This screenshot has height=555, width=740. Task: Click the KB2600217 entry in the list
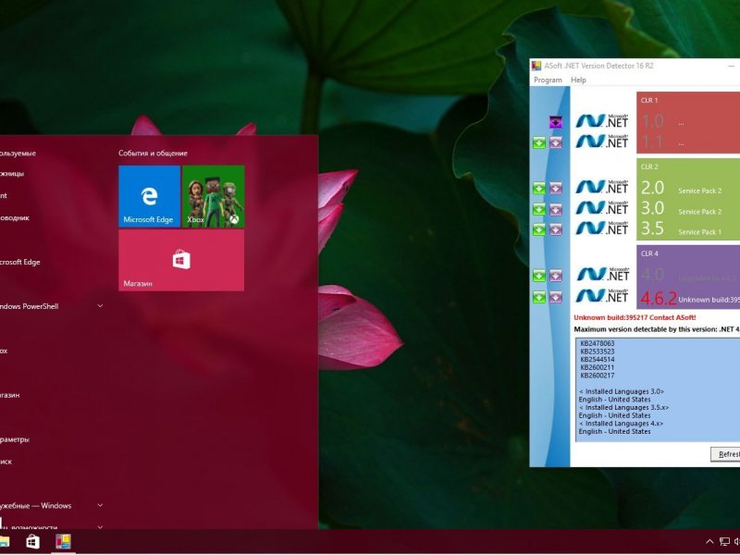[597, 376]
